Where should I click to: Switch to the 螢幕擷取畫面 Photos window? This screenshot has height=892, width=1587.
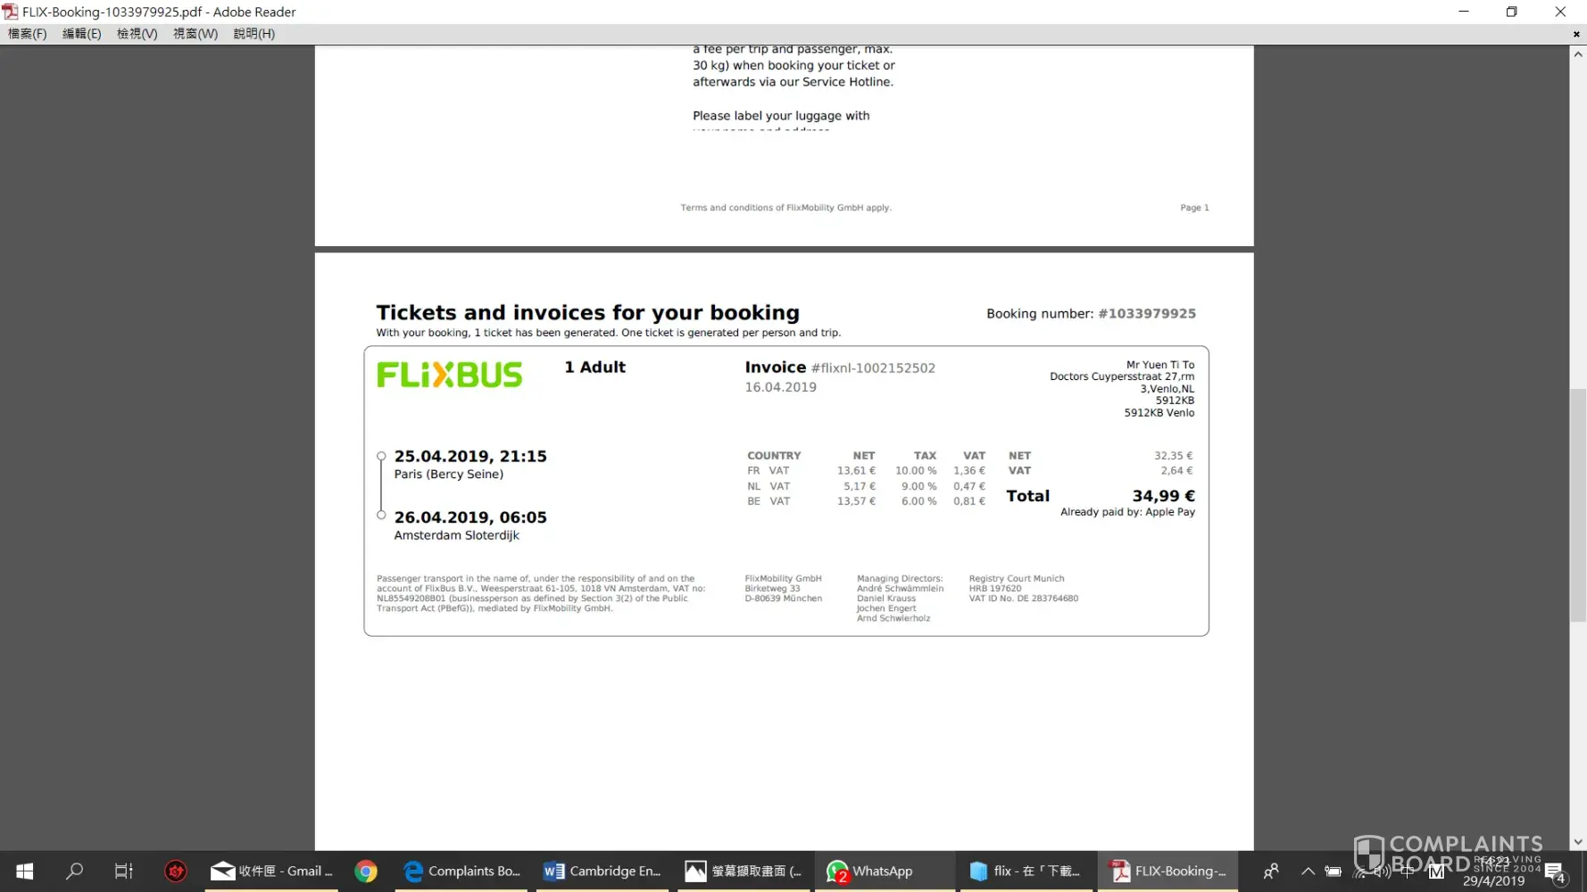pyautogui.click(x=744, y=871)
